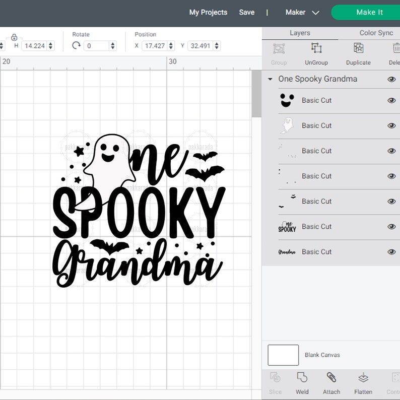Collapse the One Spooky Grandma group

(x=270, y=79)
